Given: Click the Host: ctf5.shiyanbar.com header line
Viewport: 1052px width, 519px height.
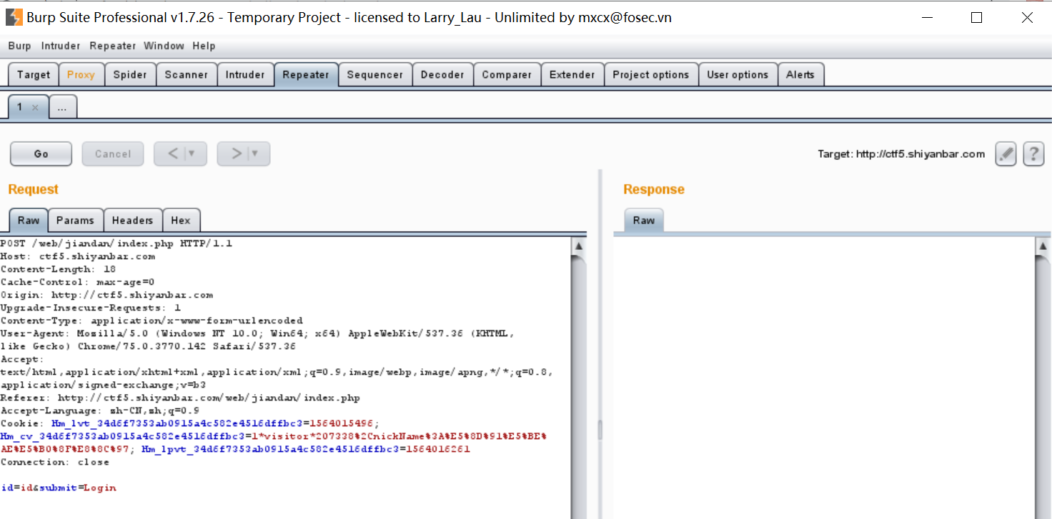Looking at the screenshot, I should [78, 256].
